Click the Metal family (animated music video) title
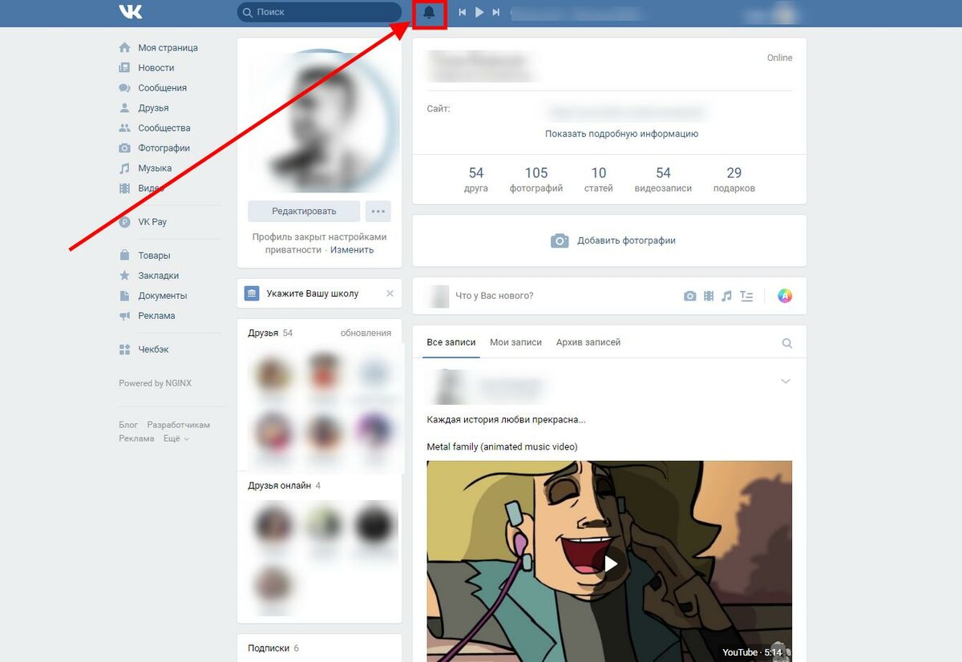The image size is (962, 662). tap(502, 446)
